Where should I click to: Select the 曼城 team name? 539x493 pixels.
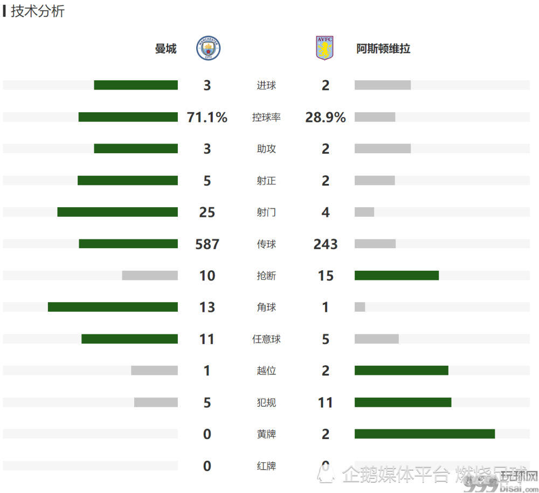(x=165, y=49)
